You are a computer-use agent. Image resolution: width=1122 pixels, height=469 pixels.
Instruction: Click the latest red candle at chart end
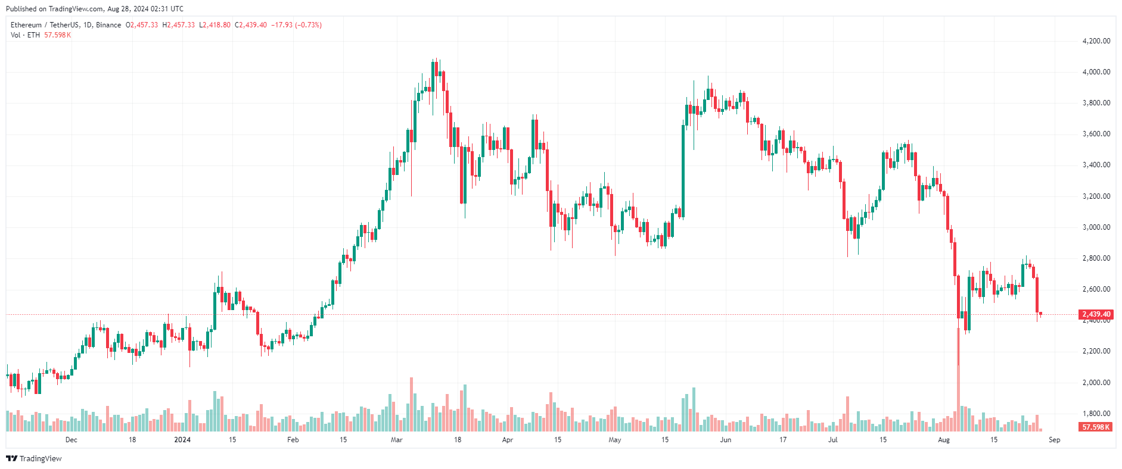(1040, 314)
